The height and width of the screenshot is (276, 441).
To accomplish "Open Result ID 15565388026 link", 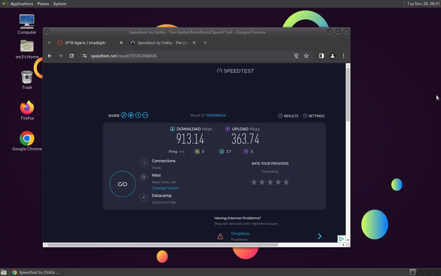I will (216, 115).
